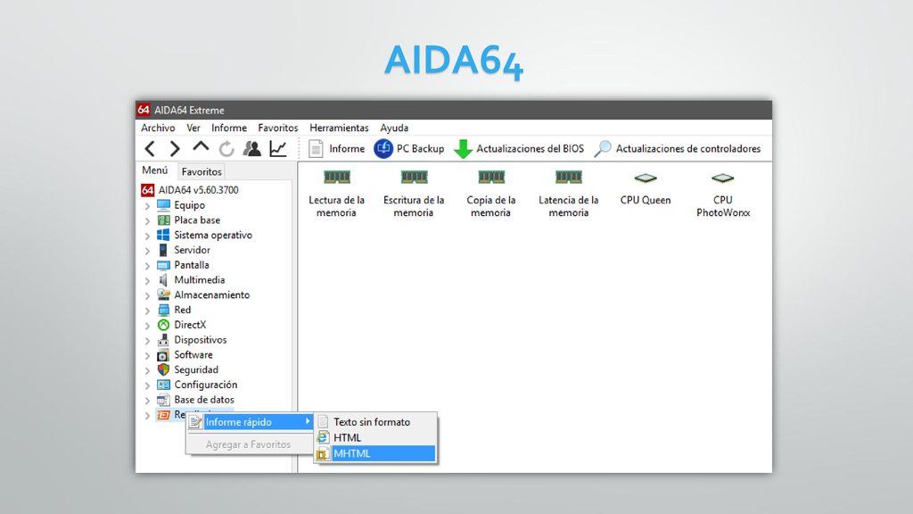Open the Herramientas menu
This screenshot has height=514, width=913.
coord(339,128)
